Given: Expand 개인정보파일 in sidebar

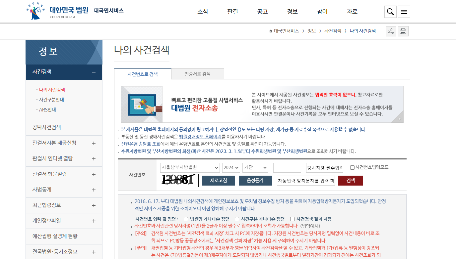Looking at the screenshot, I should [x=94, y=221].
